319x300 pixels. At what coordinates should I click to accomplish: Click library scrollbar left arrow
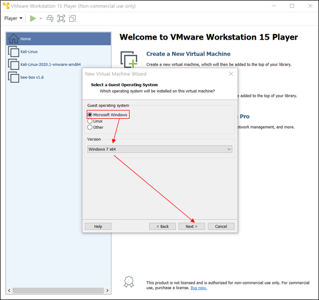(x=9, y=290)
